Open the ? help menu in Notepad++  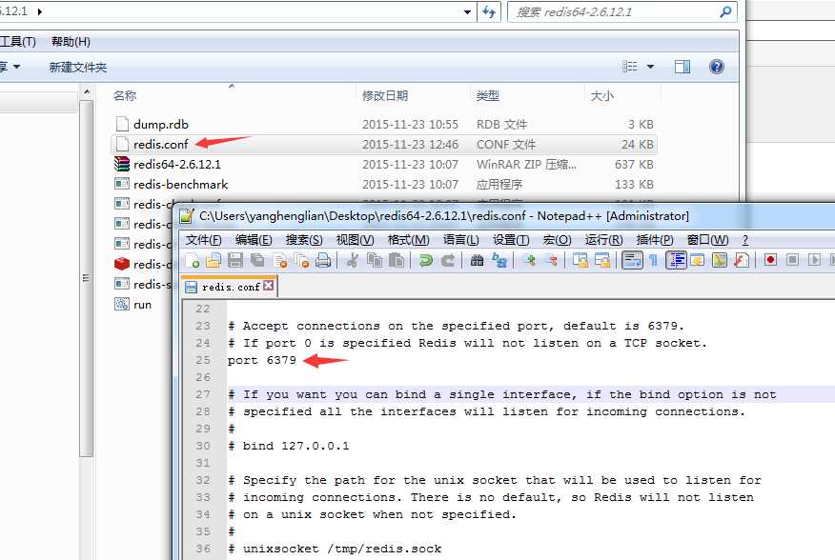pos(745,240)
